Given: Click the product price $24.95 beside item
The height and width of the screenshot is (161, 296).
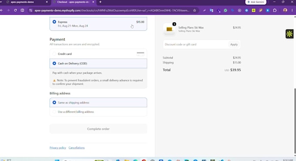Looking at the screenshot, I should coord(237,27).
